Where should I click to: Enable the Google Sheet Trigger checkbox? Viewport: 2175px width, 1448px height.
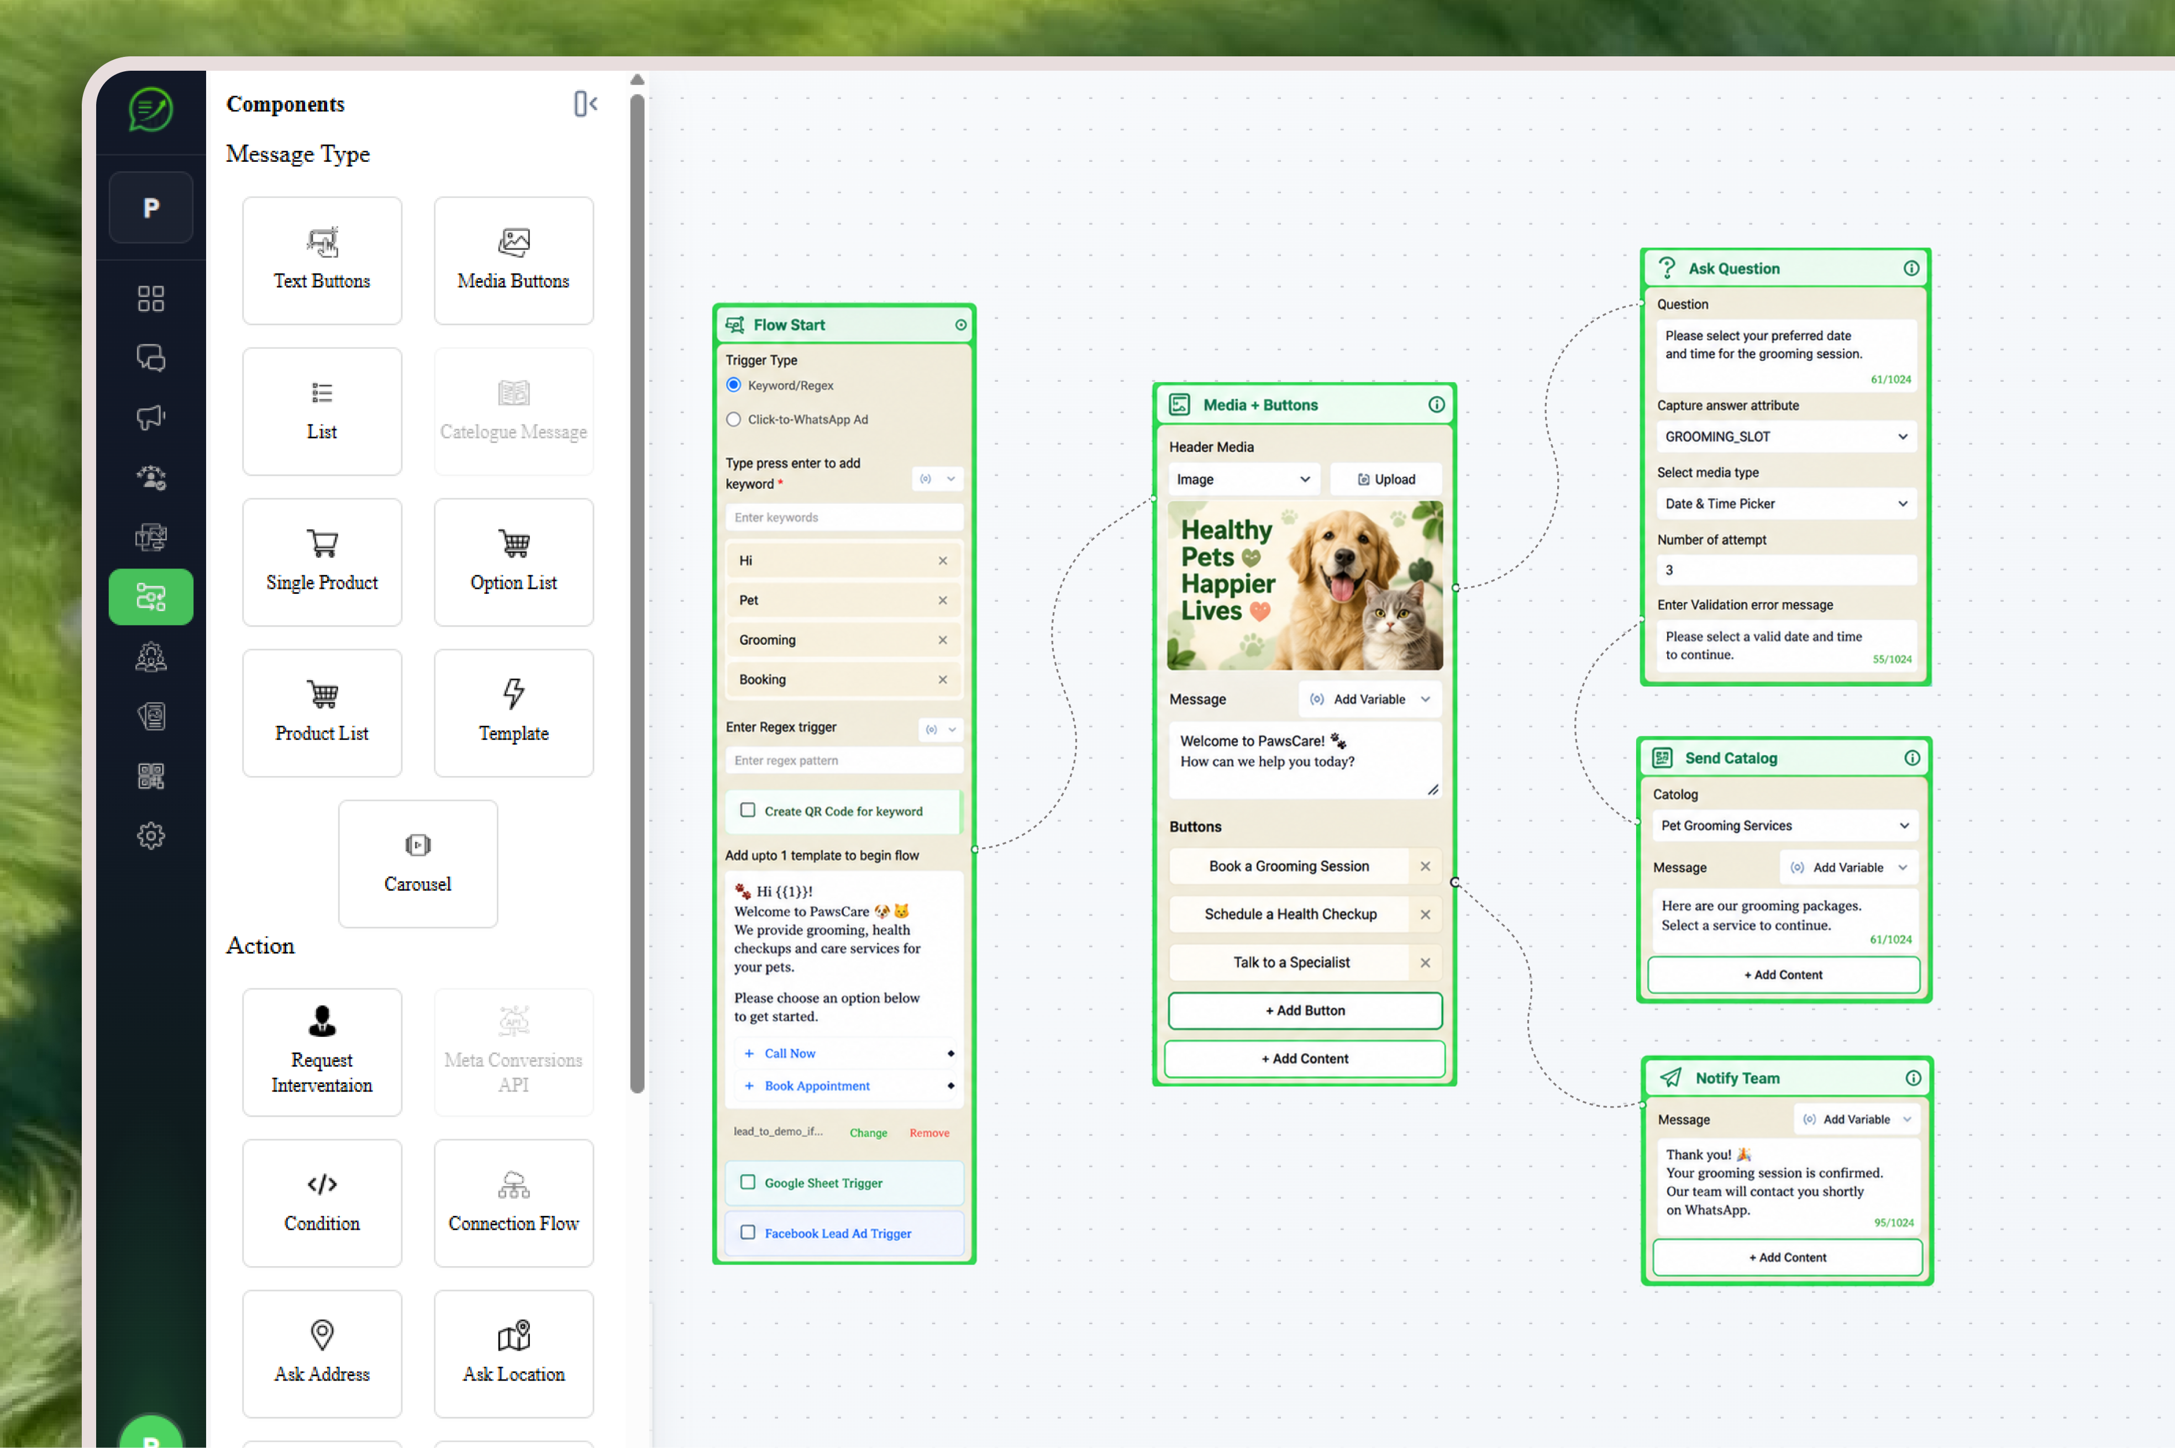747,1182
